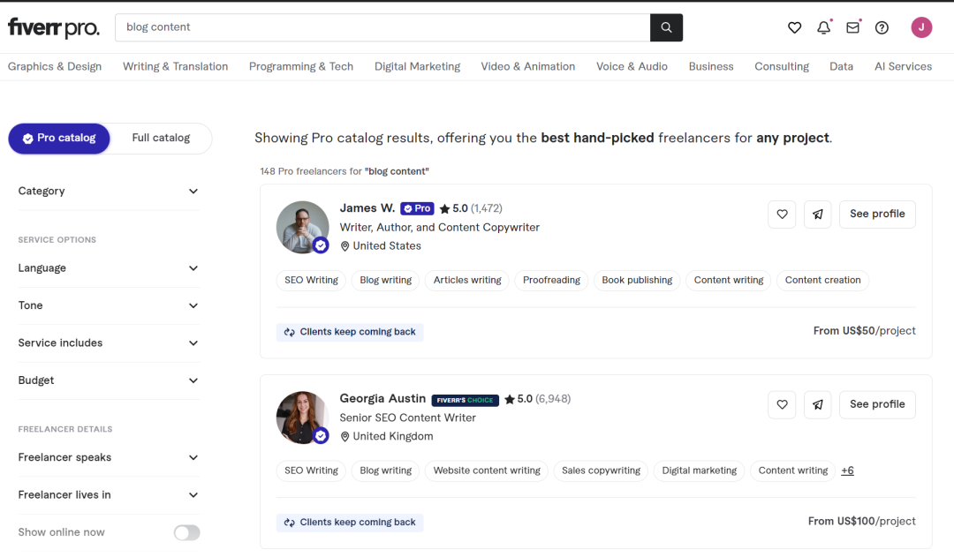Viewport: 954px width, 557px height.
Task: Open Writing & Translation category
Action: point(175,66)
